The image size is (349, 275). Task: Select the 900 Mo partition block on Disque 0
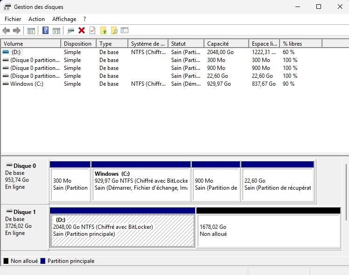pos(216,182)
